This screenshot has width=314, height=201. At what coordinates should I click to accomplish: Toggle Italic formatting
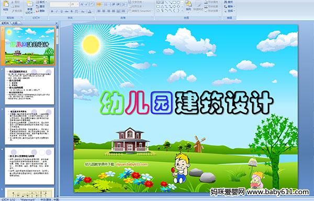57,11
